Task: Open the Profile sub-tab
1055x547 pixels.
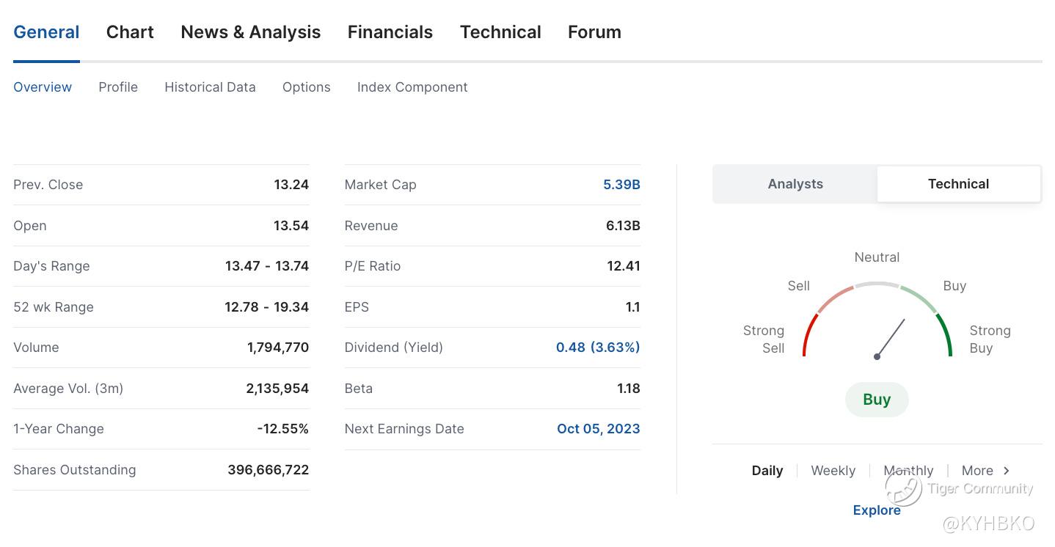Action: point(118,87)
